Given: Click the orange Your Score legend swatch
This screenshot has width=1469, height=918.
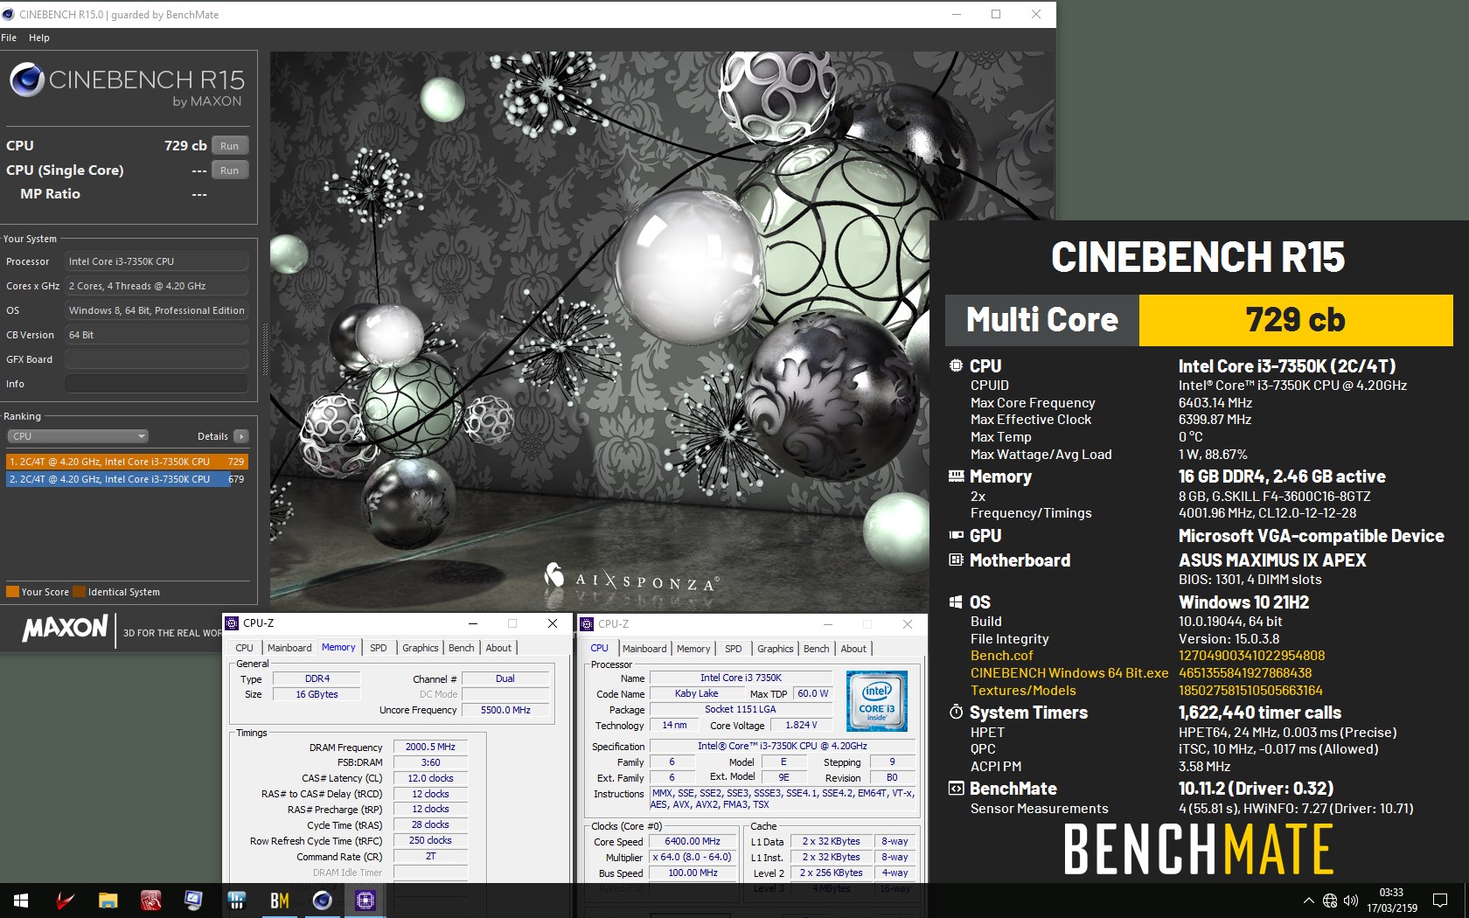Looking at the screenshot, I should click(12, 592).
